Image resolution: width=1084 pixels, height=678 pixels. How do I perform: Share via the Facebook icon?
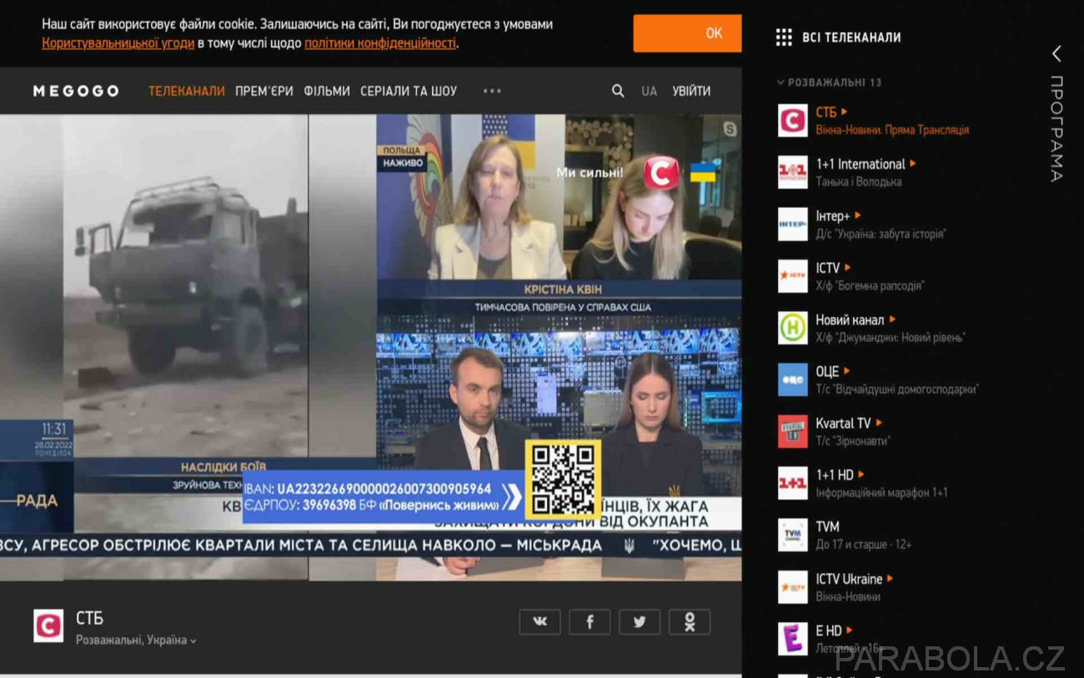590,621
